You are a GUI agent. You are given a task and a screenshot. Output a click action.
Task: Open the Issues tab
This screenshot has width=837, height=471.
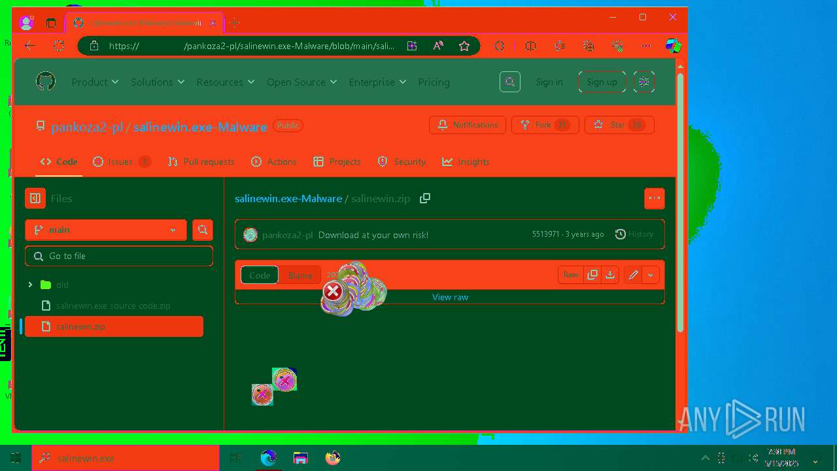(x=122, y=162)
